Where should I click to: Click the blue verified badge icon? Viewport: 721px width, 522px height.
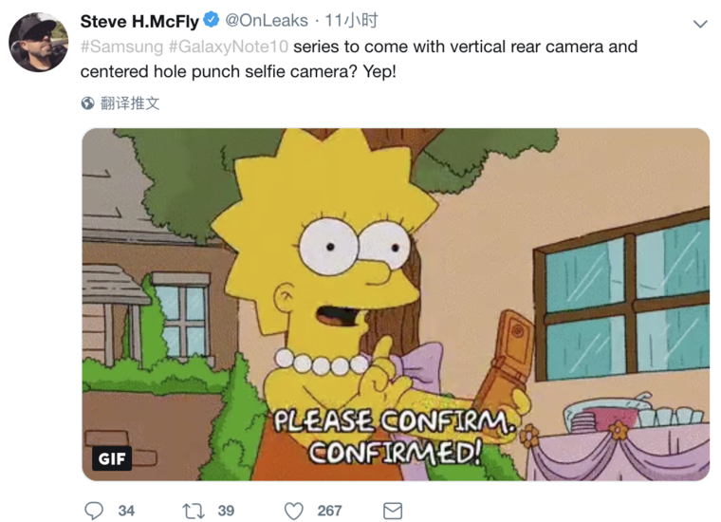point(211,20)
